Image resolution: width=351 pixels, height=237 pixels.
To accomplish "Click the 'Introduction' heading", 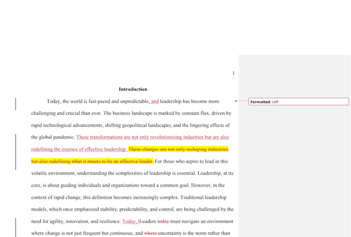I will [133, 89].
